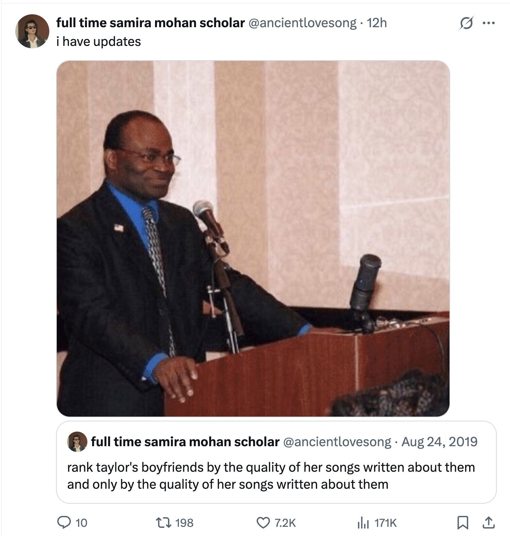
Task: Open the author's profile avatar
Action: (32, 31)
